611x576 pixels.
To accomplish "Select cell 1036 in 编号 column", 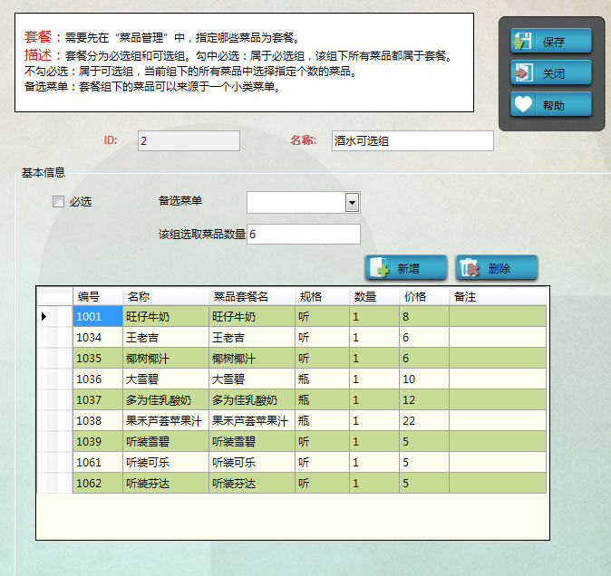I will click(98, 379).
